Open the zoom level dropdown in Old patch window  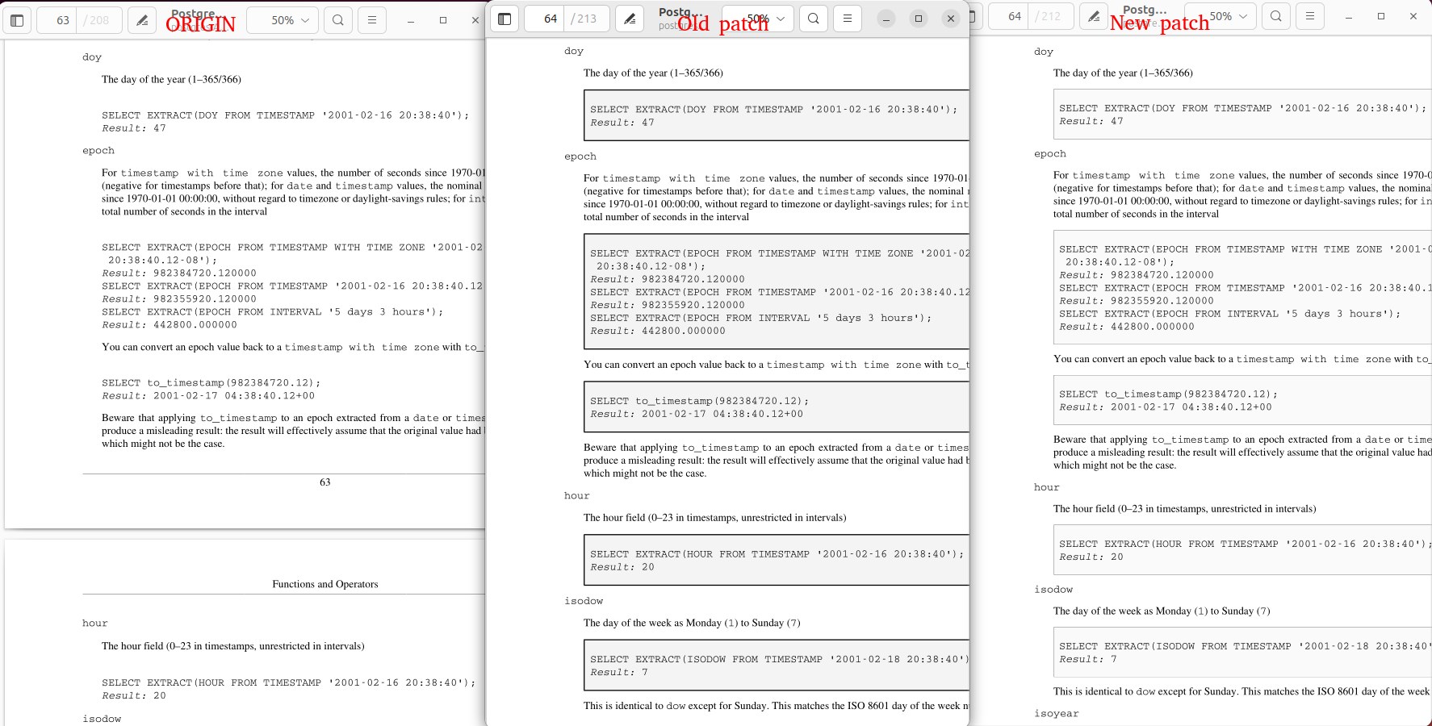[765, 19]
